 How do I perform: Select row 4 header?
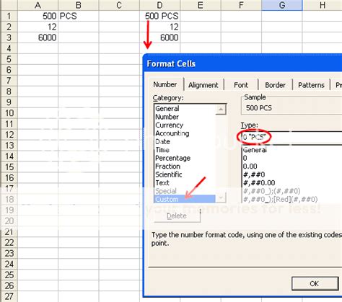click(x=9, y=48)
